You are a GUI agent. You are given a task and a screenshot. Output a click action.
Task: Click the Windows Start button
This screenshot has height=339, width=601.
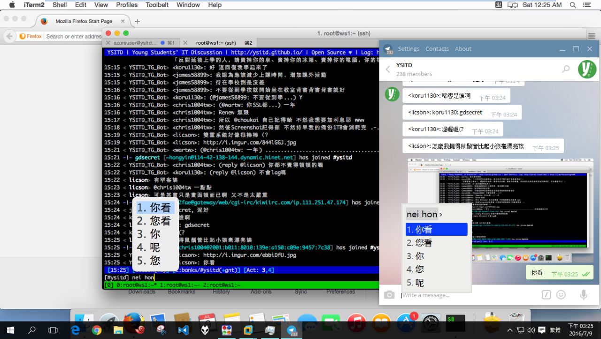click(x=10, y=330)
